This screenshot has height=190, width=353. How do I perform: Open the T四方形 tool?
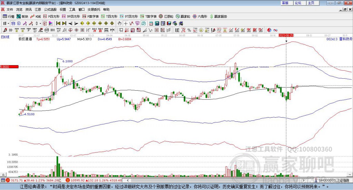(x=109, y=17)
